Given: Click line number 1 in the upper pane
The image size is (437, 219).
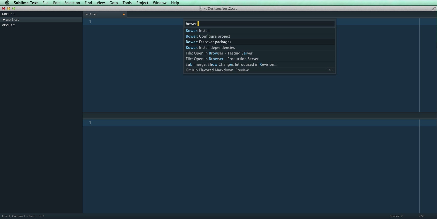Looking at the screenshot, I should [x=90, y=22].
